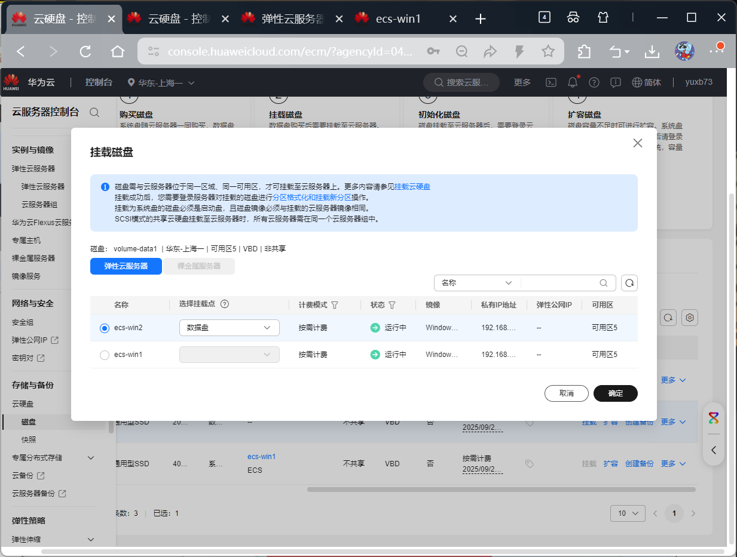Go to the browser home page

click(x=118, y=51)
